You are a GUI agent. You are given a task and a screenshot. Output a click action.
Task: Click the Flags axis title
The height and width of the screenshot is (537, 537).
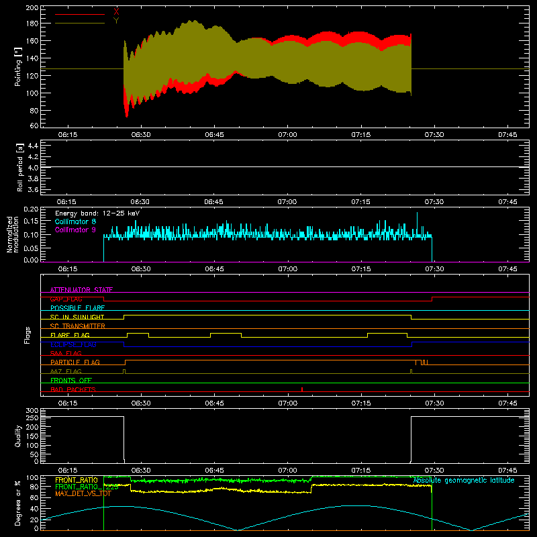point(28,335)
